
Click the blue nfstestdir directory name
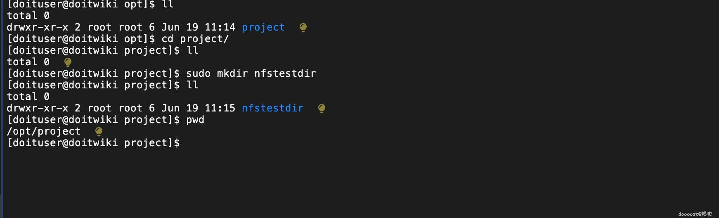point(272,108)
